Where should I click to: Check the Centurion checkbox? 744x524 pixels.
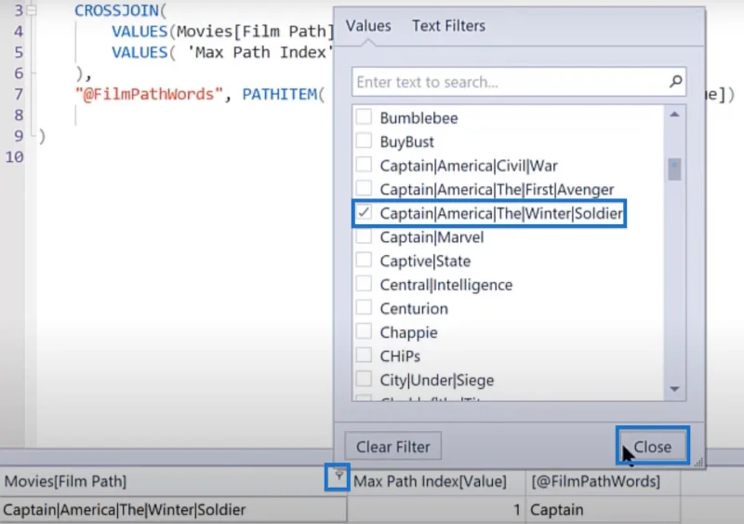364,307
